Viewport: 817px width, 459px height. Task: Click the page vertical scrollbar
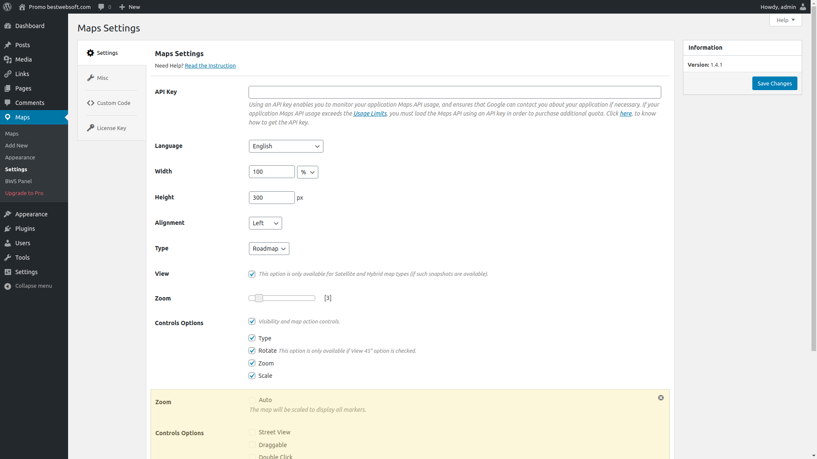coord(814,178)
